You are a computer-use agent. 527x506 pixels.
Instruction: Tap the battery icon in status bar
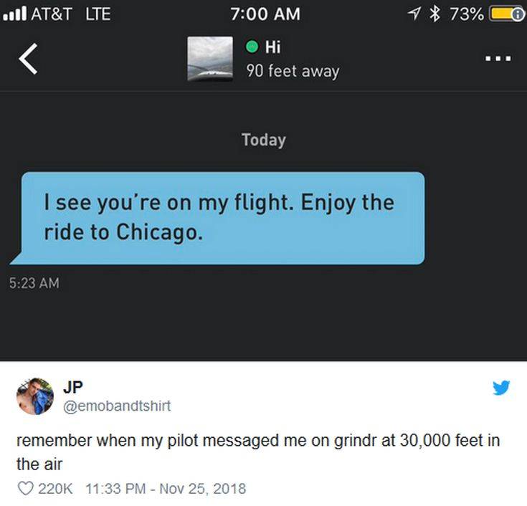pyautogui.click(x=506, y=14)
